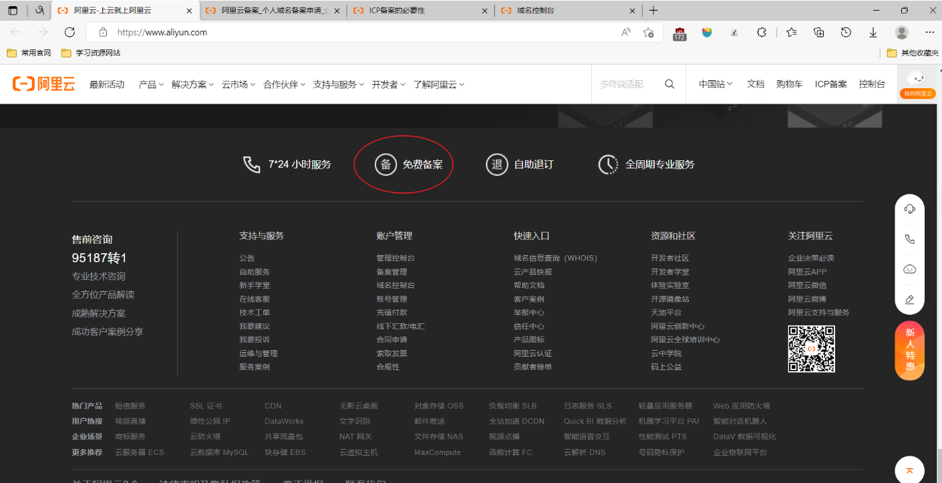Open the 技术工单 footer link
The image size is (942, 483).
tap(255, 313)
